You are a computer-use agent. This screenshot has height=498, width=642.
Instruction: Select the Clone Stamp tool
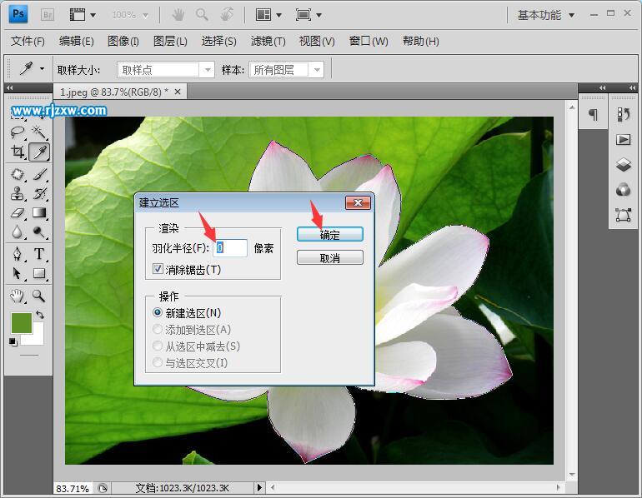click(18, 193)
